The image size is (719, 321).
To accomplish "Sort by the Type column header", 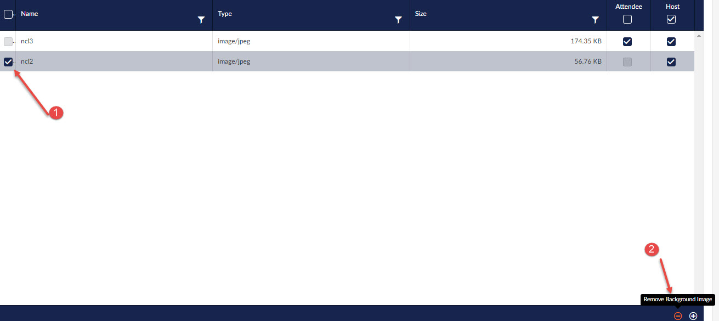I will click(225, 14).
